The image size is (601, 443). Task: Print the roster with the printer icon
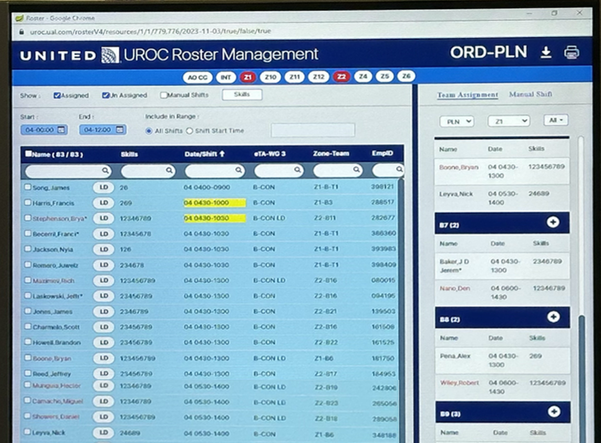(x=572, y=52)
